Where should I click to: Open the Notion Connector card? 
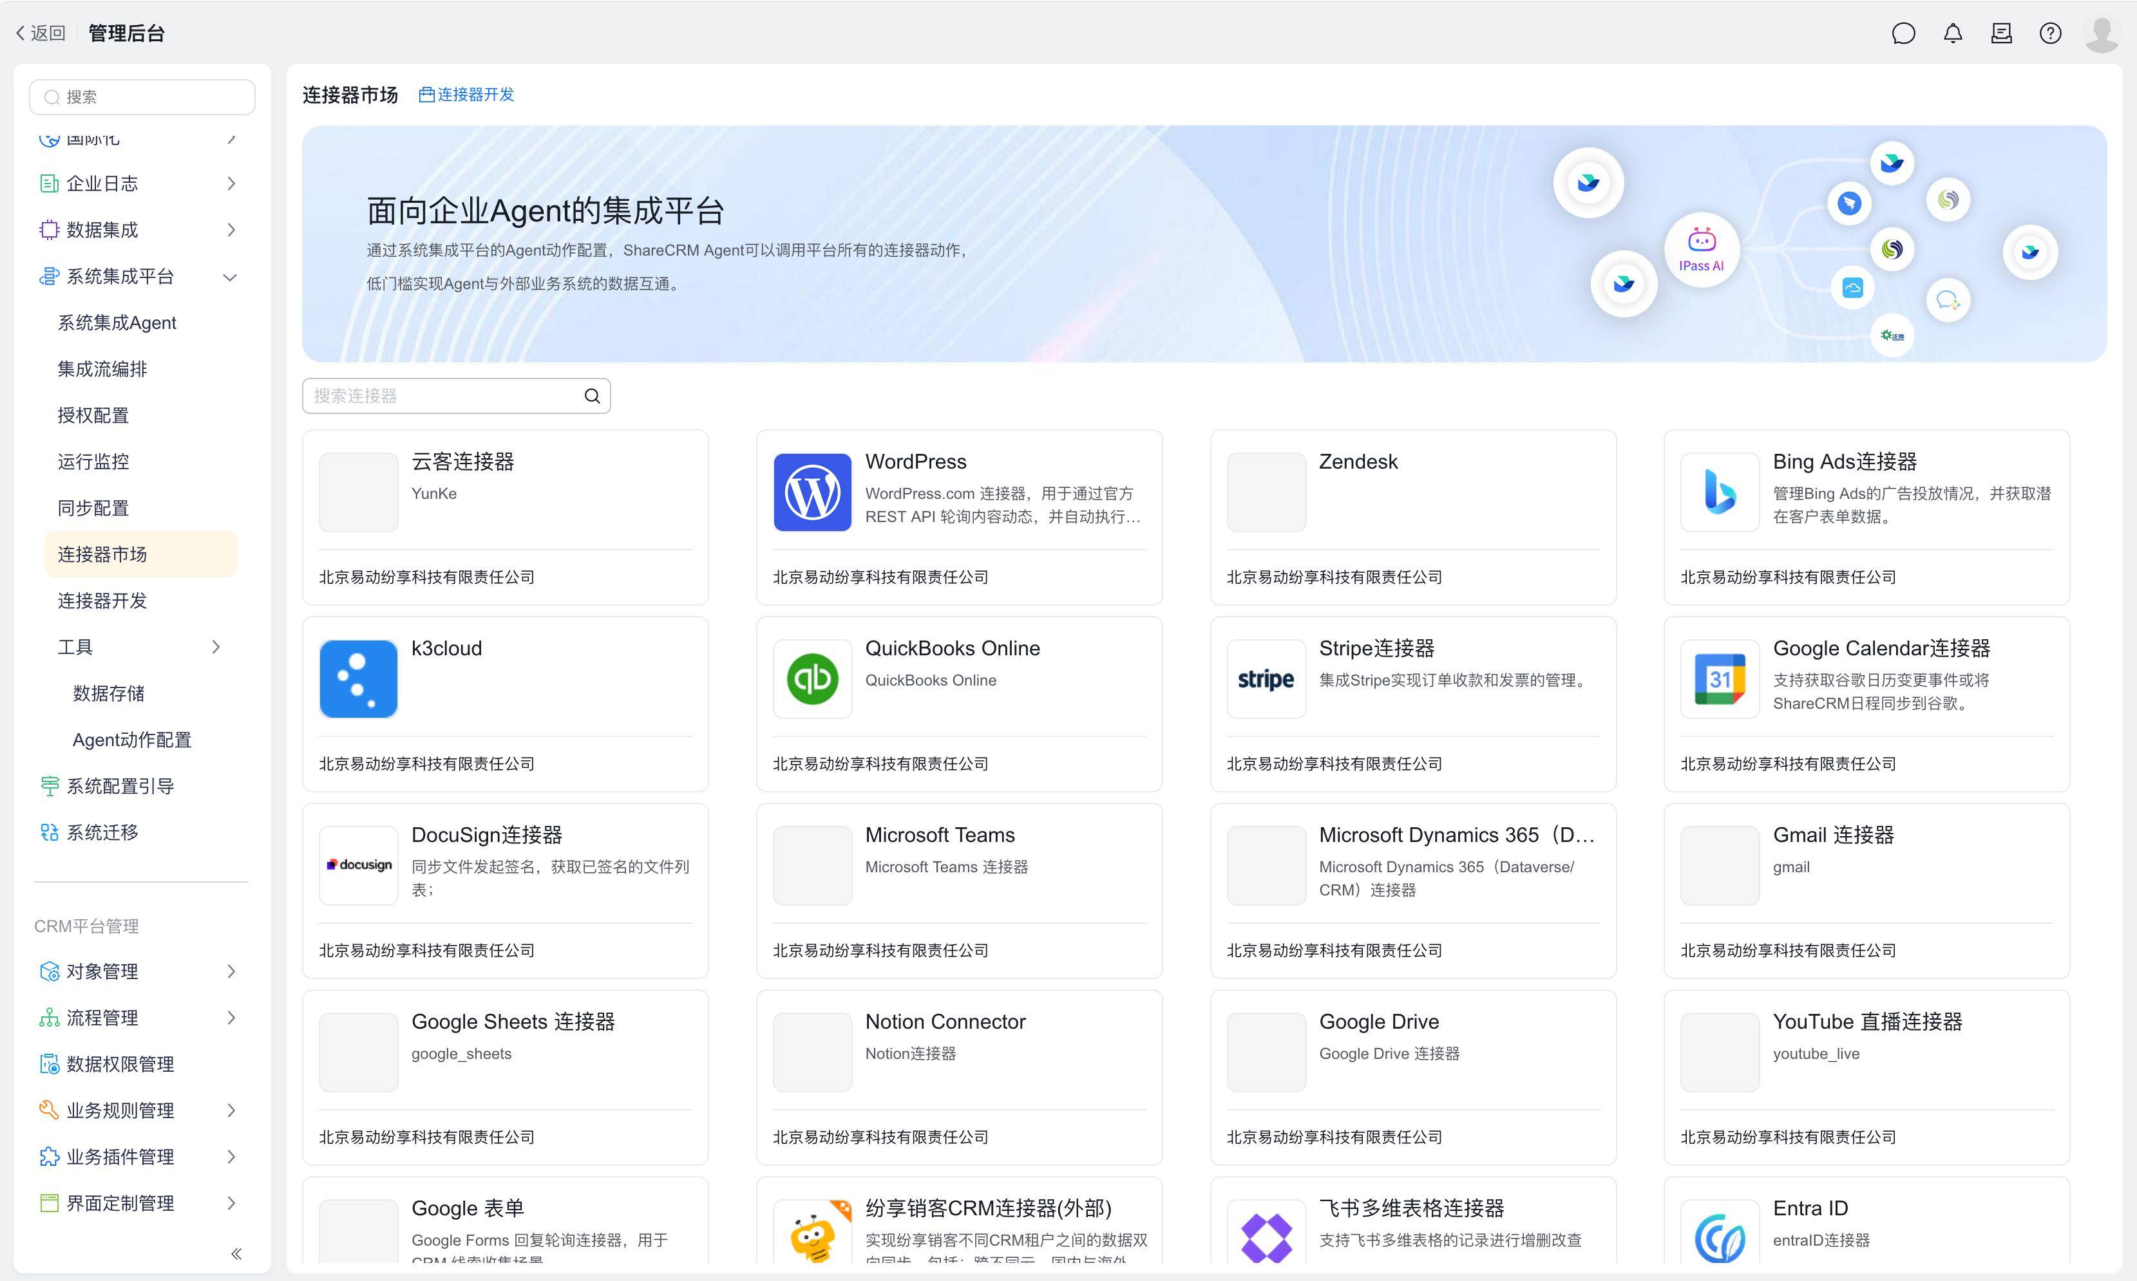pos(958,1078)
